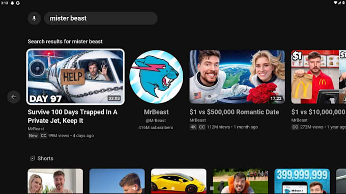Viewport: 346px width, 194px height.
Task: Open the Short with blonde woman and man
Action: (55, 181)
